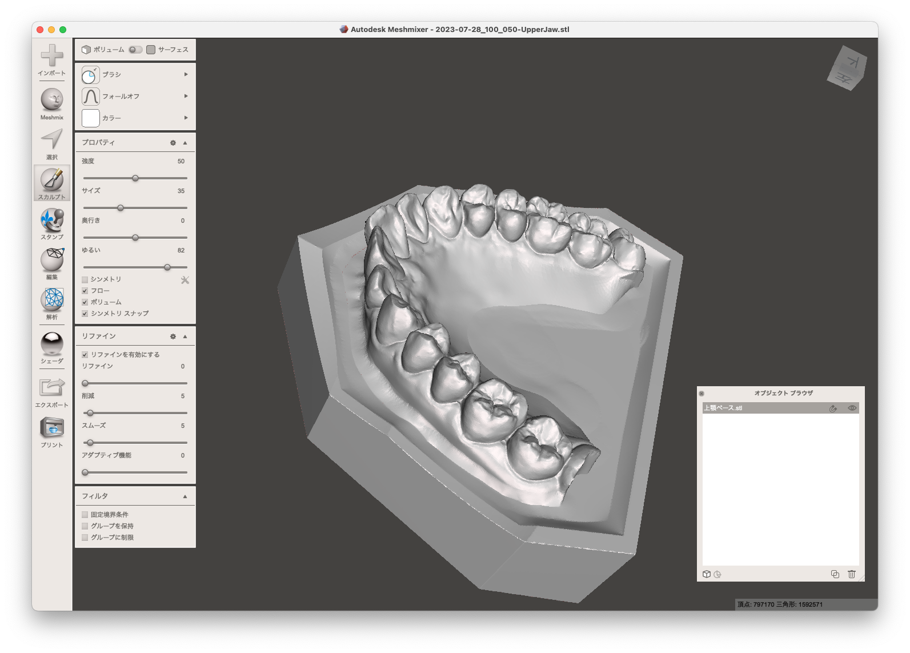Image resolution: width=910 pixels, height=653 pixels.
Task: Open the Stamp (スタンプ) tool
Action: (52, 220)
